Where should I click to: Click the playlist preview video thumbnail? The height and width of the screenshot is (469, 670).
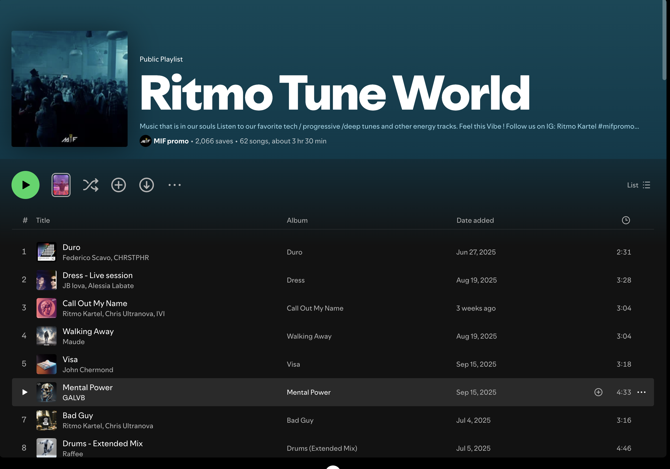point(61,185)
